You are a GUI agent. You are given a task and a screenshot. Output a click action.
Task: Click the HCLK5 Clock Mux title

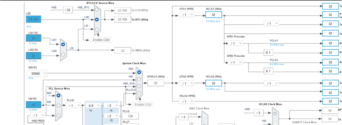tap(270, 104)
